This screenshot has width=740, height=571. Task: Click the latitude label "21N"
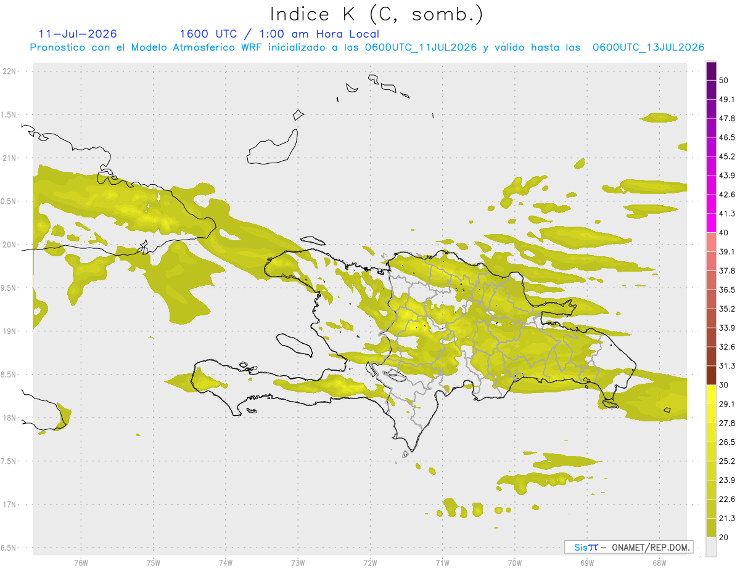10,158
